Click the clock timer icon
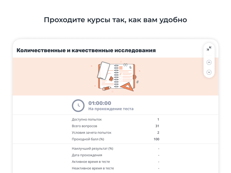 point(78,106)
